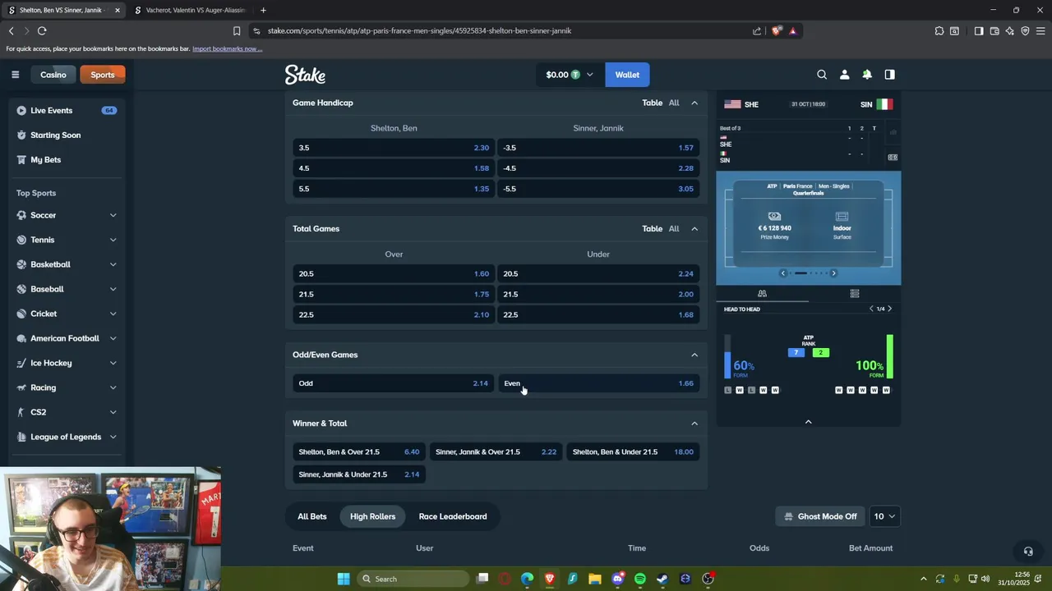
Task: Open File Explorer from the taskbar
Action: [595, 579]
